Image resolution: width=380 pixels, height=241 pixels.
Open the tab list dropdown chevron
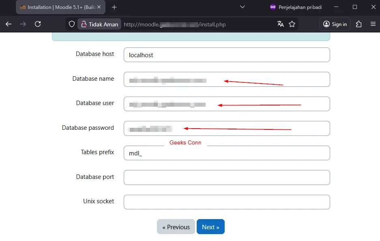point(243,7)
